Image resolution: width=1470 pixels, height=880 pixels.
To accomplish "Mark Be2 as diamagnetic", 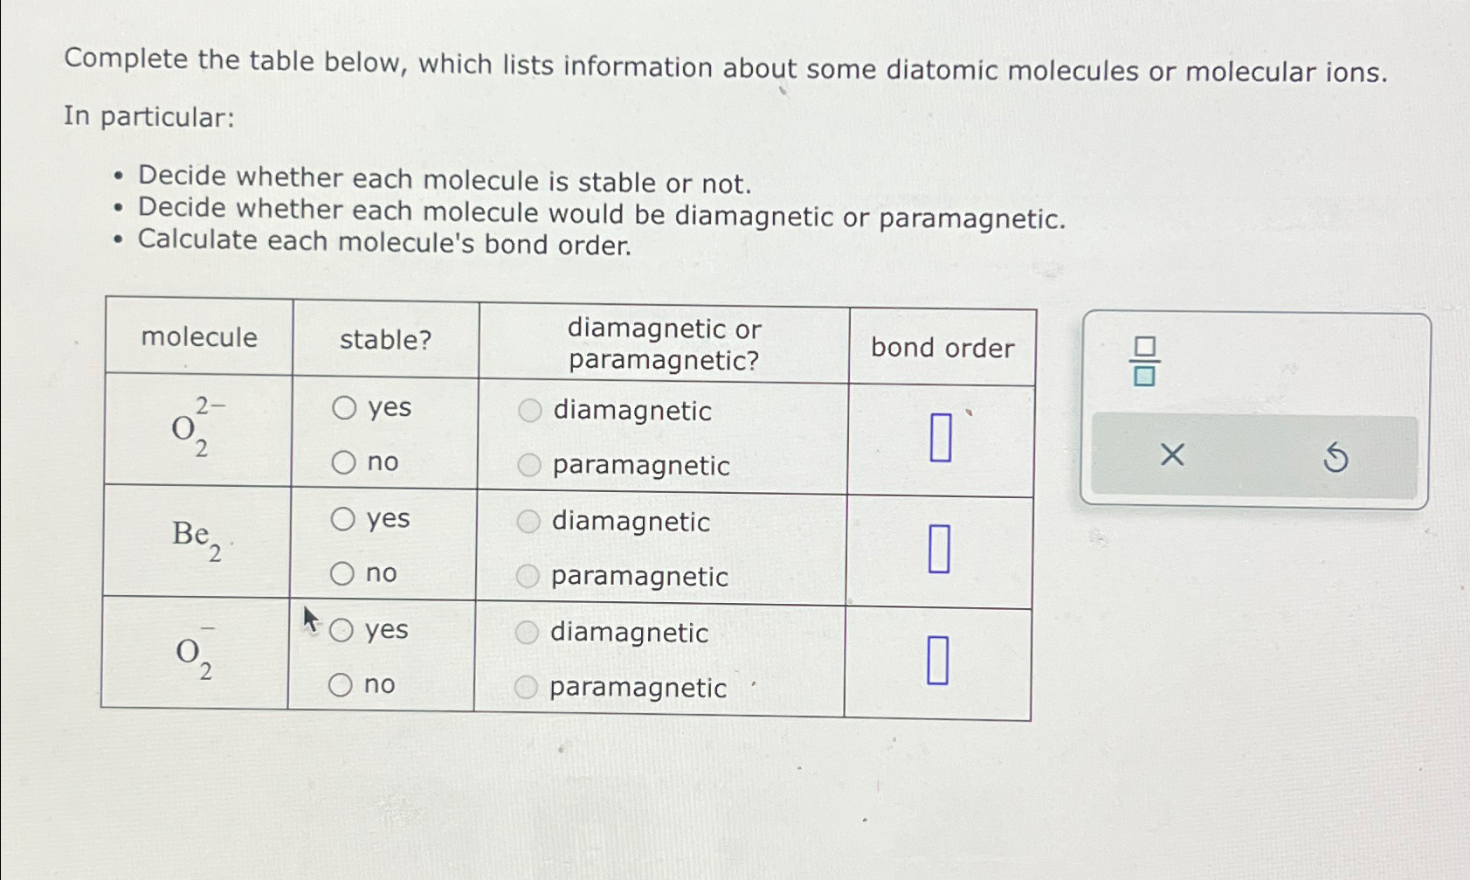I will point(529,523).
